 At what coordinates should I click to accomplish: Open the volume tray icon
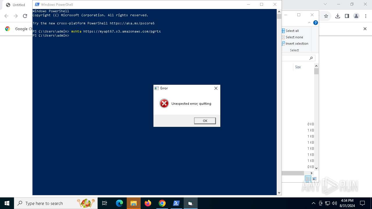[335, 203]
